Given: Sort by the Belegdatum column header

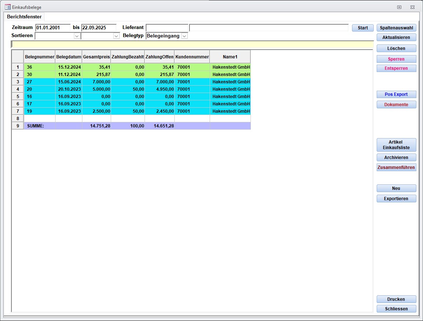Looking at the screenshot, I should (x=68, y=57).
